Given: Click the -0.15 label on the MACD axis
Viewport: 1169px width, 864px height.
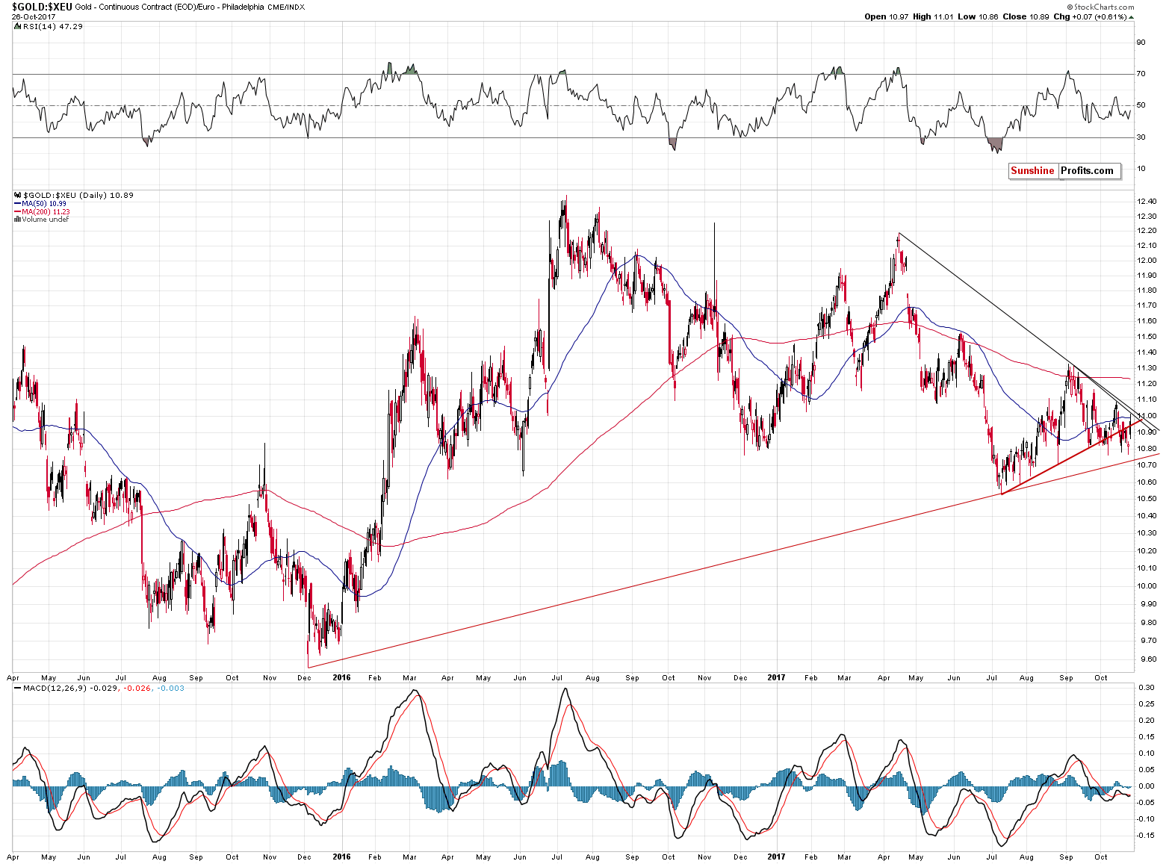Looking at the screenshot, I should [x=1146, y=836].
